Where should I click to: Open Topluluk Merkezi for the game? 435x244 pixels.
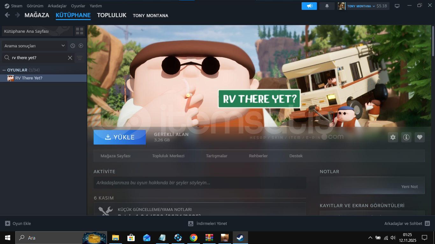tap(168, 156)
